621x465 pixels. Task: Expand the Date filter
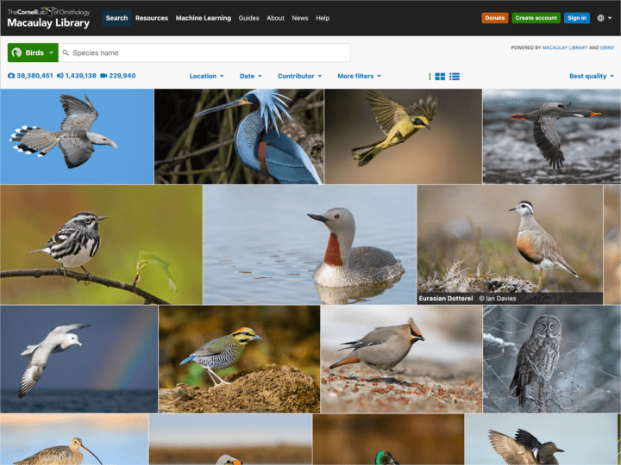pyautogui.click(x=251, y=76)
